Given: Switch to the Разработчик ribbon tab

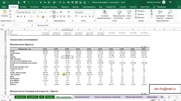Looking at the screenshot, I should (111, 7).
